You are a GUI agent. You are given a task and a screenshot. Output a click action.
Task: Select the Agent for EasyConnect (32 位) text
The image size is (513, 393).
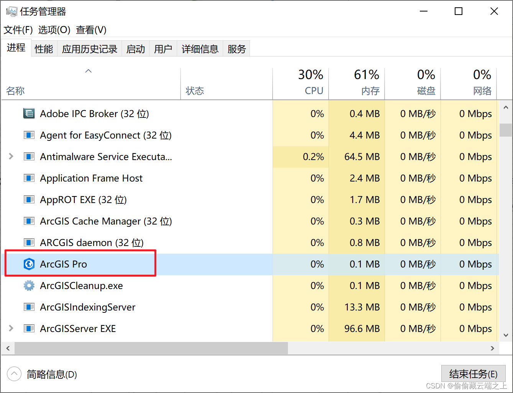click(106, 135)
